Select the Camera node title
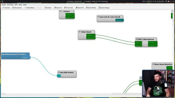This screenshot has height=98, width=175. 66,11
